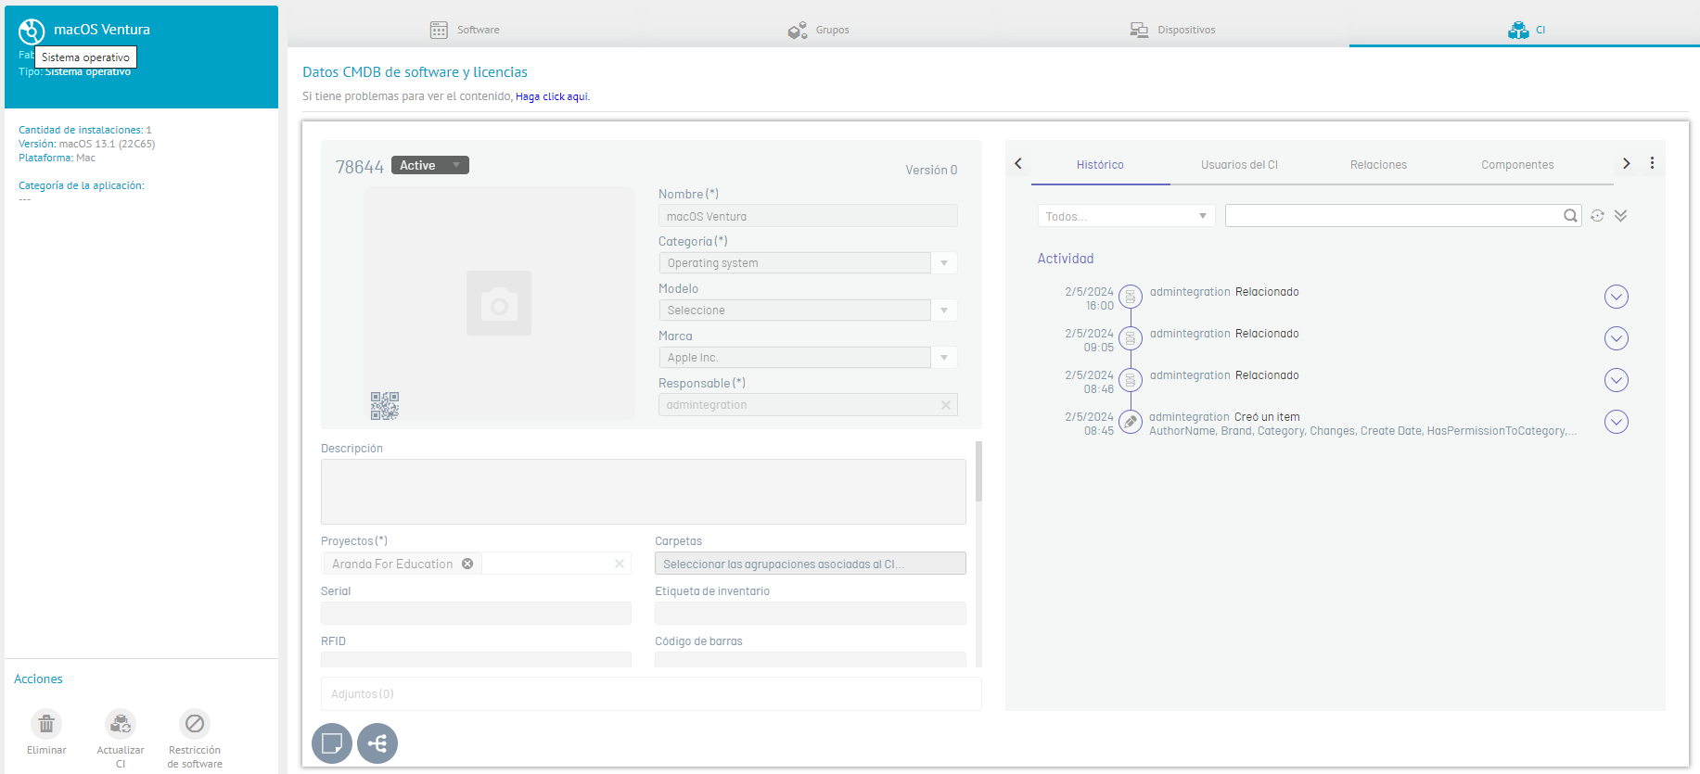The image size is (1700, 774).
Task: Click the 16:00 Relacionado timeline icon
Action: pyautogui.click(x=1131, y=297)
